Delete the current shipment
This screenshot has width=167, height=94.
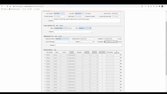(60, 36)
